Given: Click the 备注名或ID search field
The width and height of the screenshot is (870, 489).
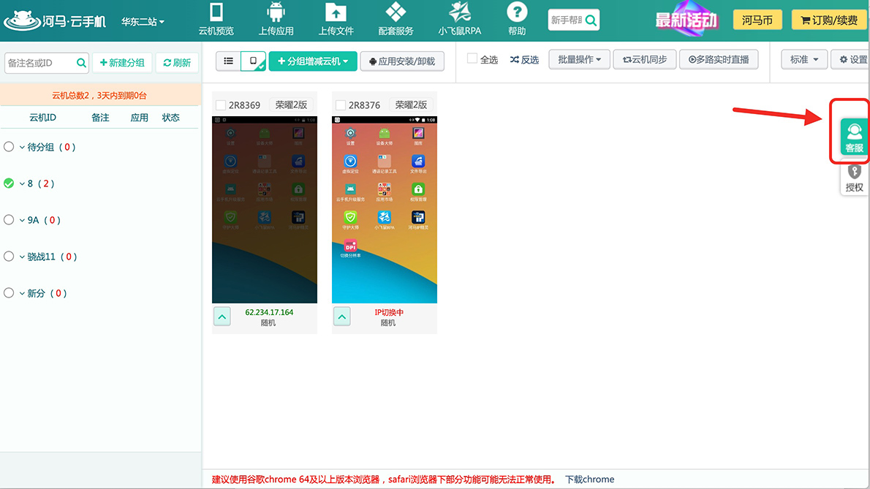Looking at the screenshot, I should pos(40,64).
